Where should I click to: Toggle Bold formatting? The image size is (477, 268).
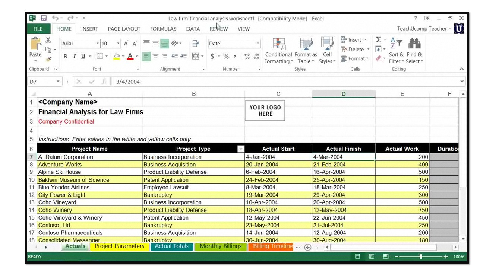click(x=65, y=56)
